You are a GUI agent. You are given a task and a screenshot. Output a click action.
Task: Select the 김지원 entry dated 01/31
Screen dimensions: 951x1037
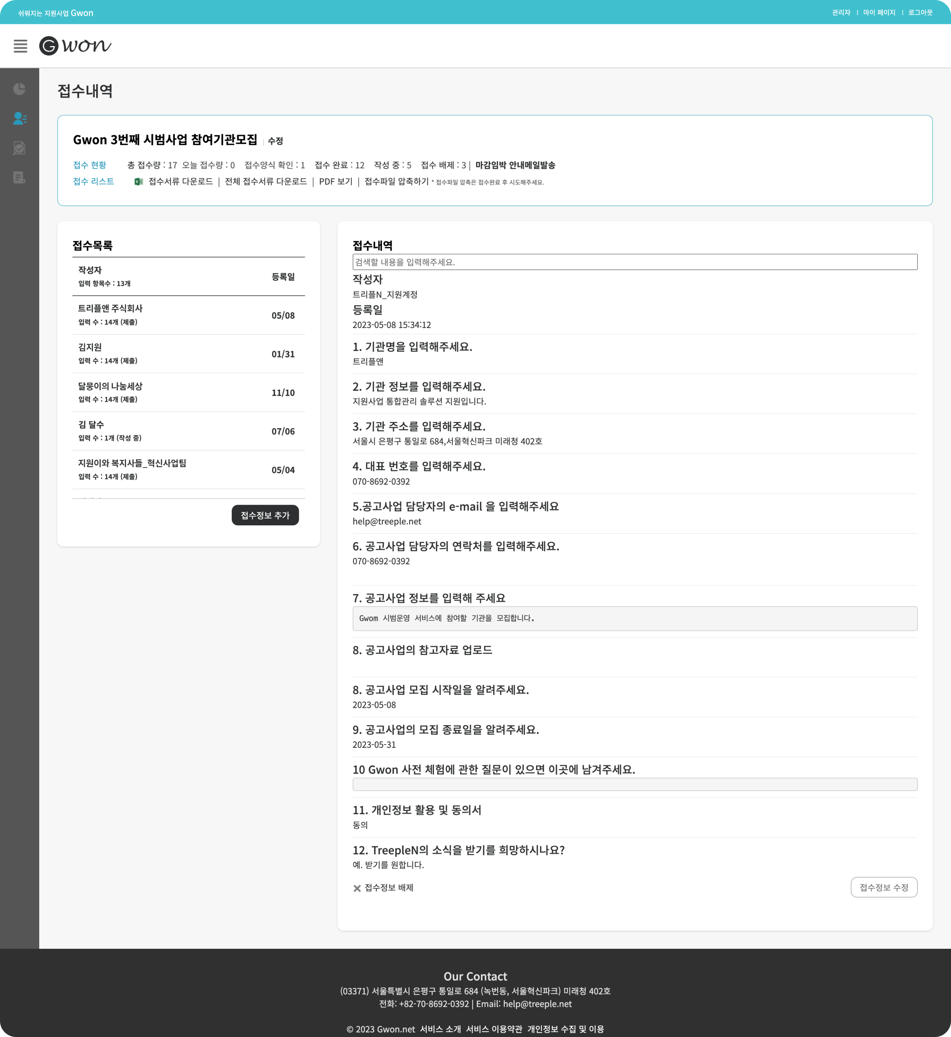coord(188,353)
